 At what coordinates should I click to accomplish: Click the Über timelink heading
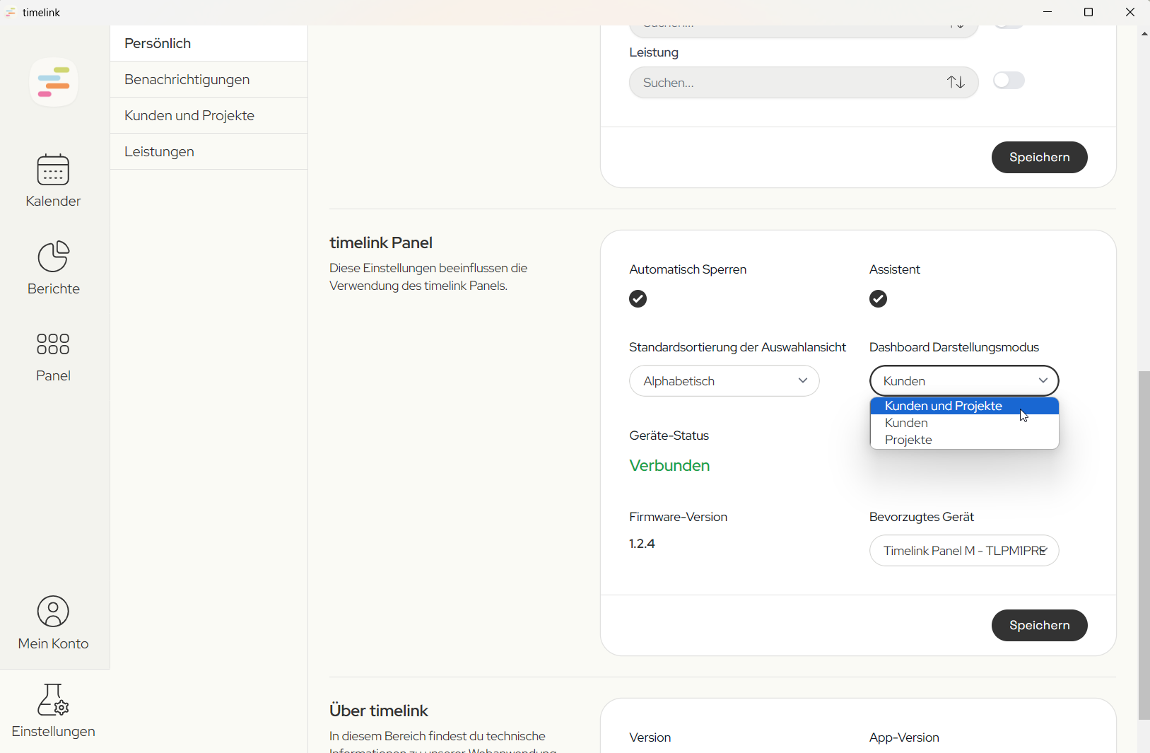click(x=379, y=711)
